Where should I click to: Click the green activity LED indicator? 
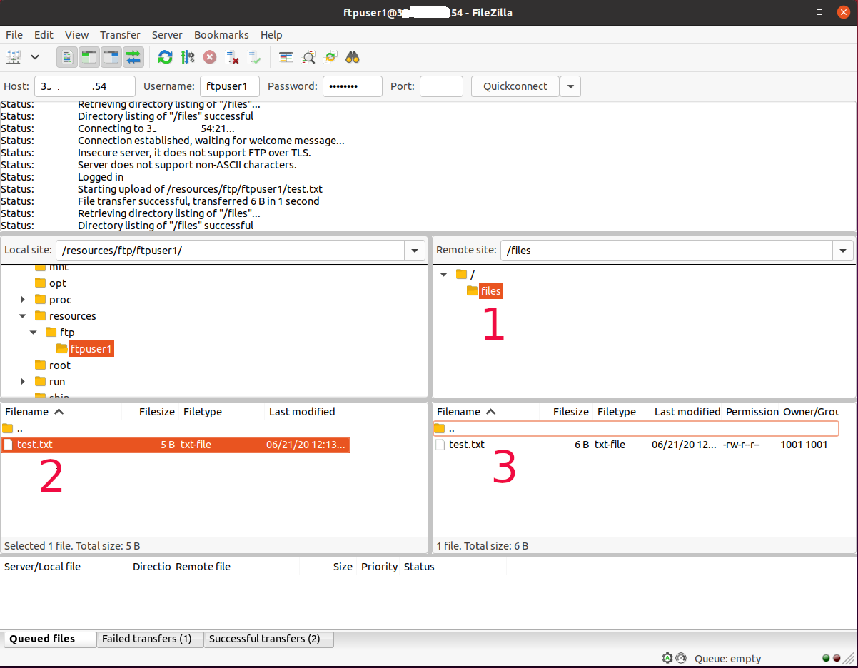pyautogui.click(x=826, y=658)
